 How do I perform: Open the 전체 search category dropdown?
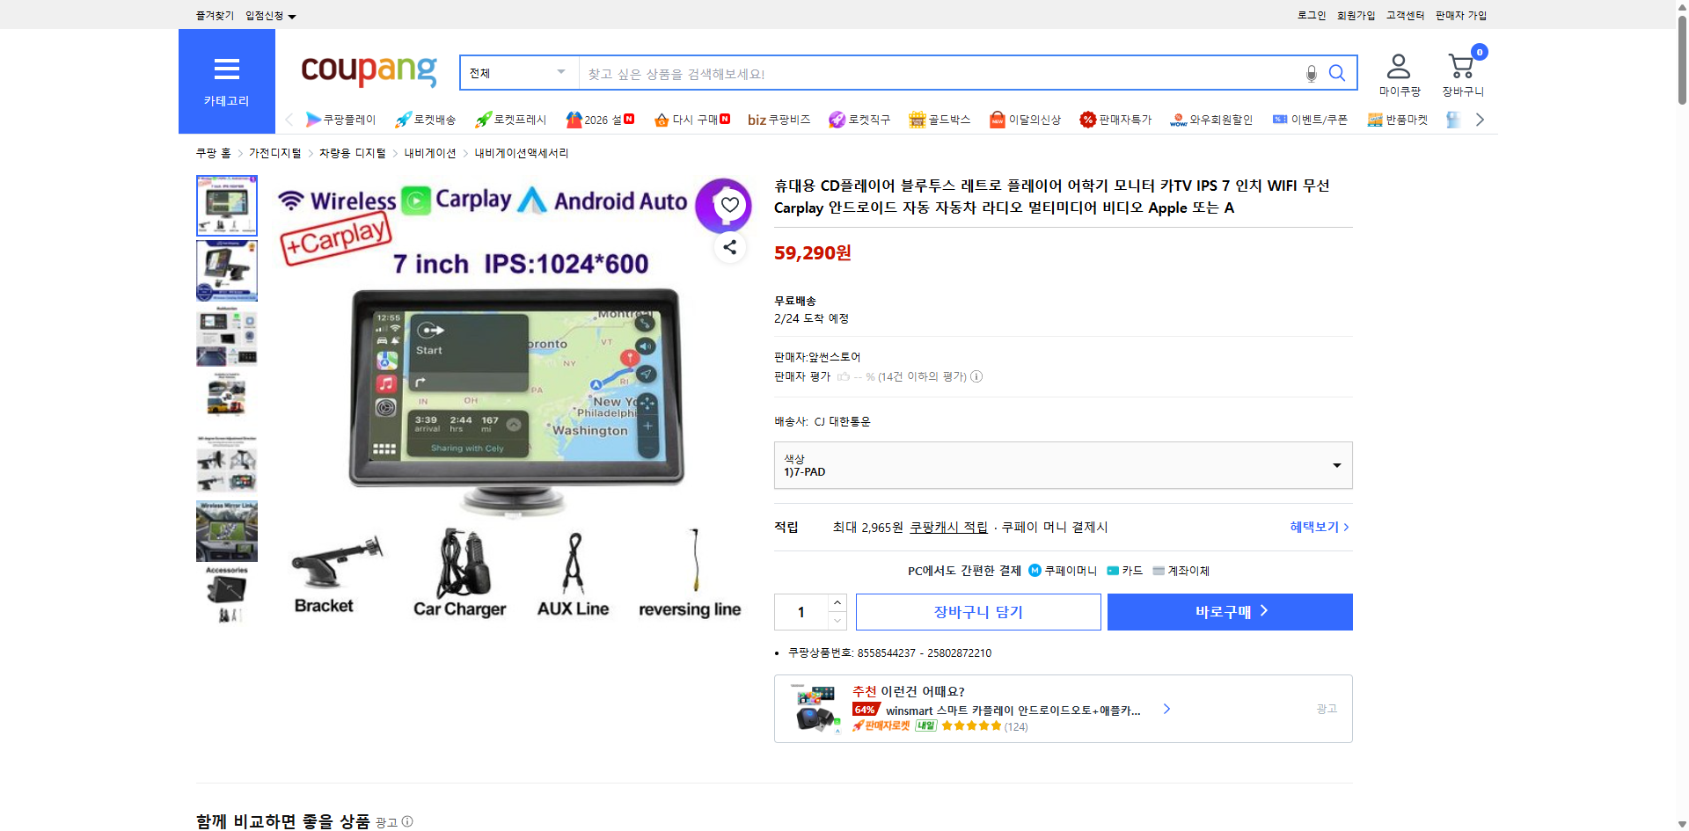[517, 73]
